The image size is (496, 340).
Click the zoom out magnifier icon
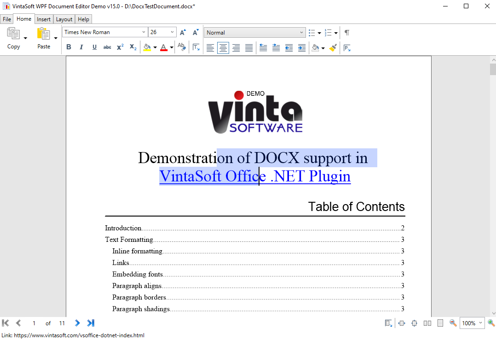(453, 323)
